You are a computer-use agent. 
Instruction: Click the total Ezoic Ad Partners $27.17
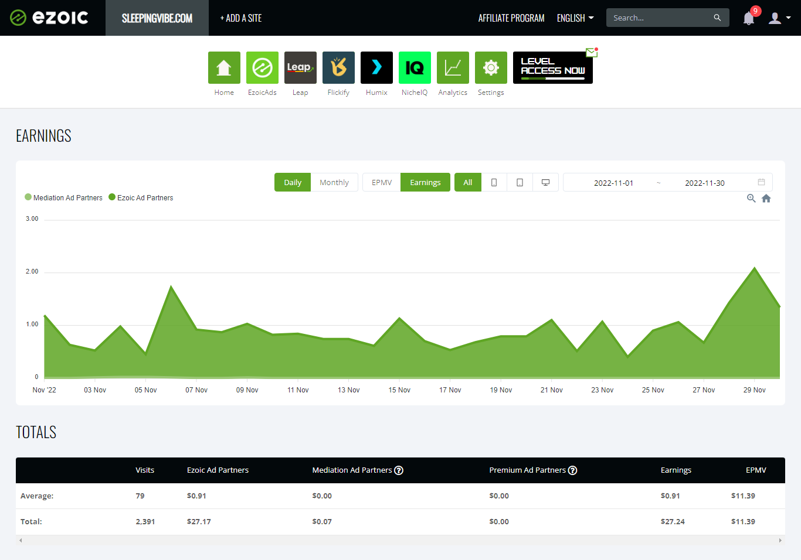[x=199, y=521]
